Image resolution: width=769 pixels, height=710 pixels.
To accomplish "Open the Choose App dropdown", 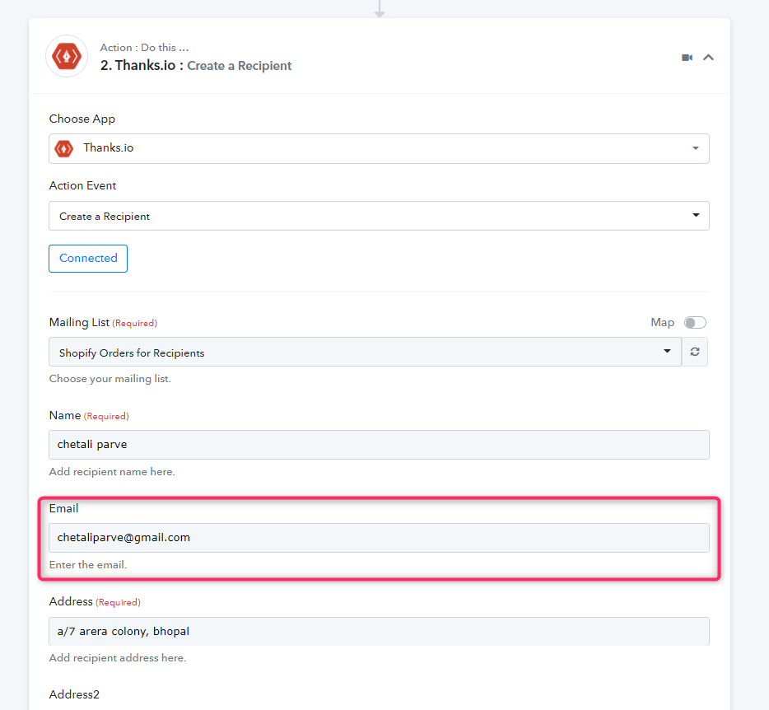I will (379, 149).
